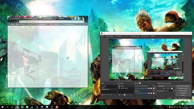Click the Остановить запись button
The width and height of the screenshot is (194, 109).
[x=183, y=88]
